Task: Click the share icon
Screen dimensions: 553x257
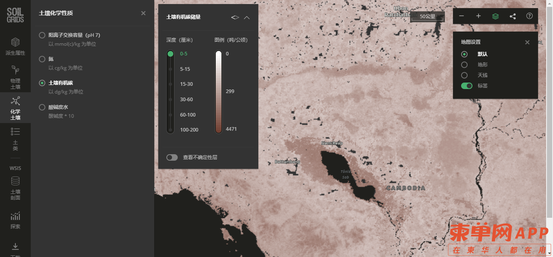Action: (x=513, y=16)
